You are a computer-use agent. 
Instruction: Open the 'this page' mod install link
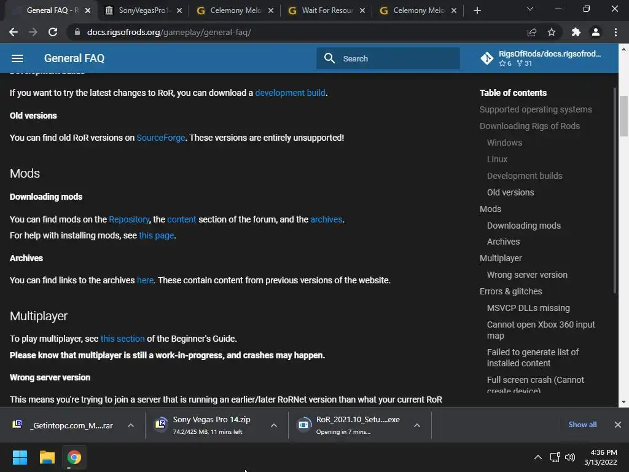pos(157,235)
